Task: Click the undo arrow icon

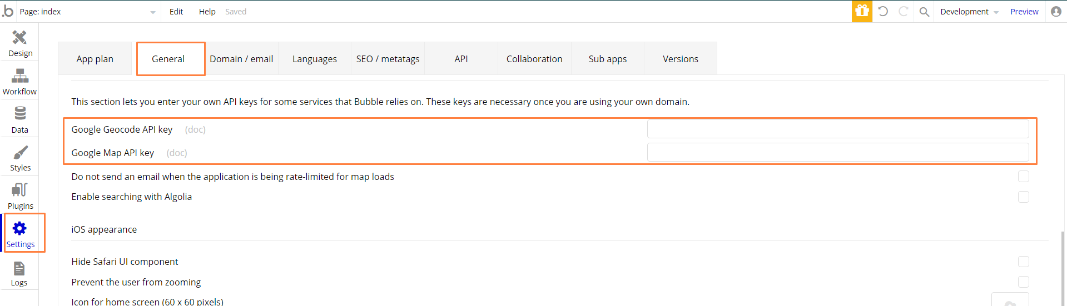Action: (x=883, y=11)
